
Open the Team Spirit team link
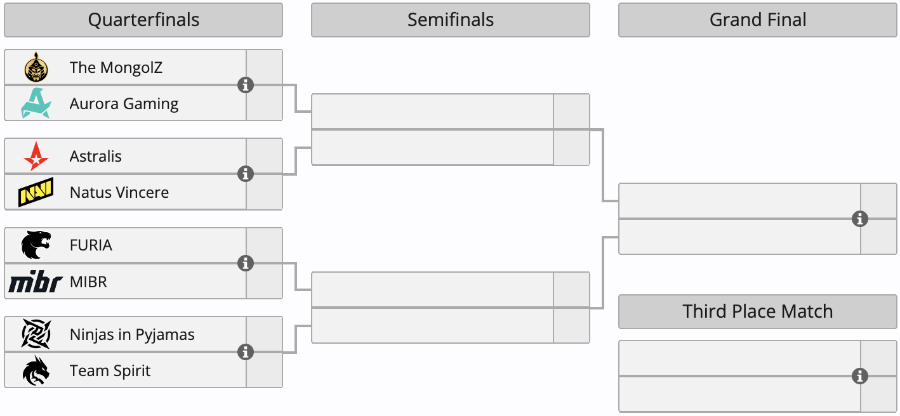click(x=110, y=371)
